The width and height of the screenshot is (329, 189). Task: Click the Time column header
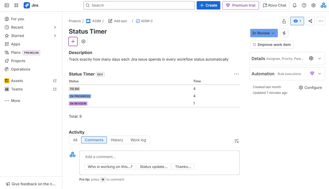(197, 81)
